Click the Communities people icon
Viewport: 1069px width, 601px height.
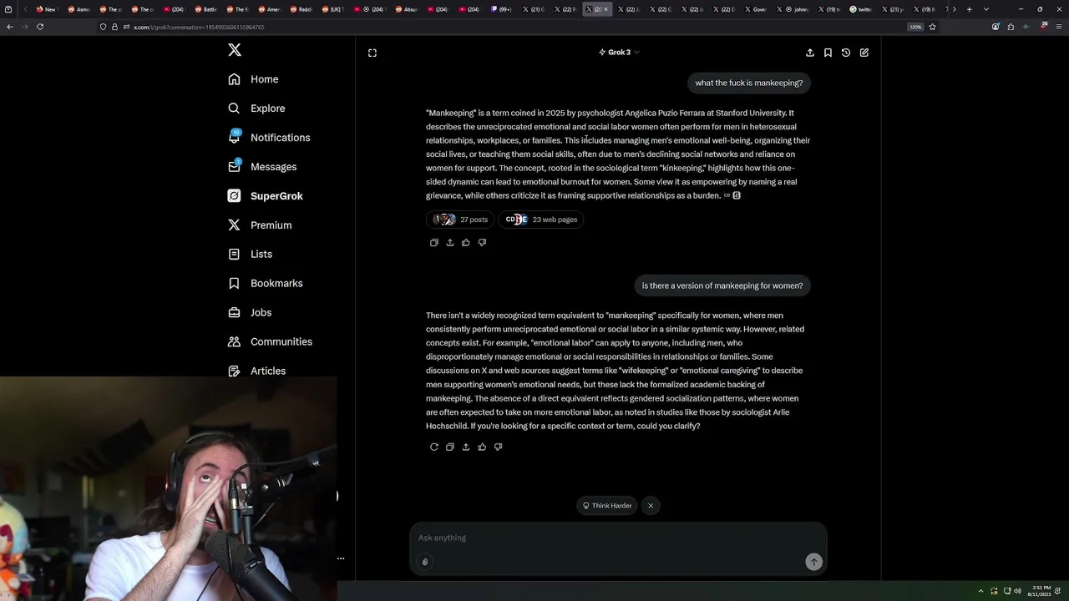click(x=234, y=341)
